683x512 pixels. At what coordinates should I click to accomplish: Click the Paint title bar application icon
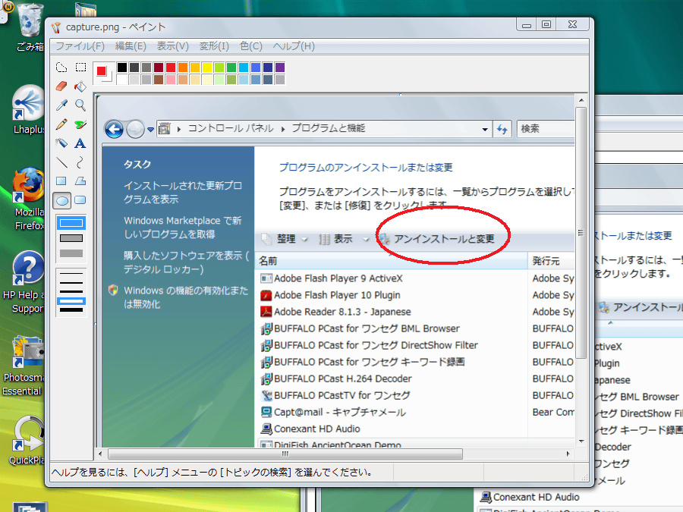point(56,27)
